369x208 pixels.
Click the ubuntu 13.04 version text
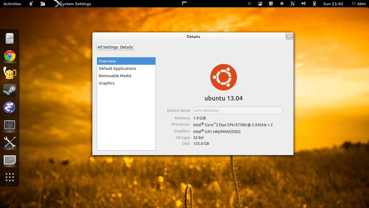coord(224,98)
